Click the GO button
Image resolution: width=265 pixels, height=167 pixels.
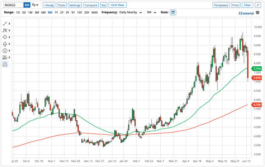pos(27,5)
